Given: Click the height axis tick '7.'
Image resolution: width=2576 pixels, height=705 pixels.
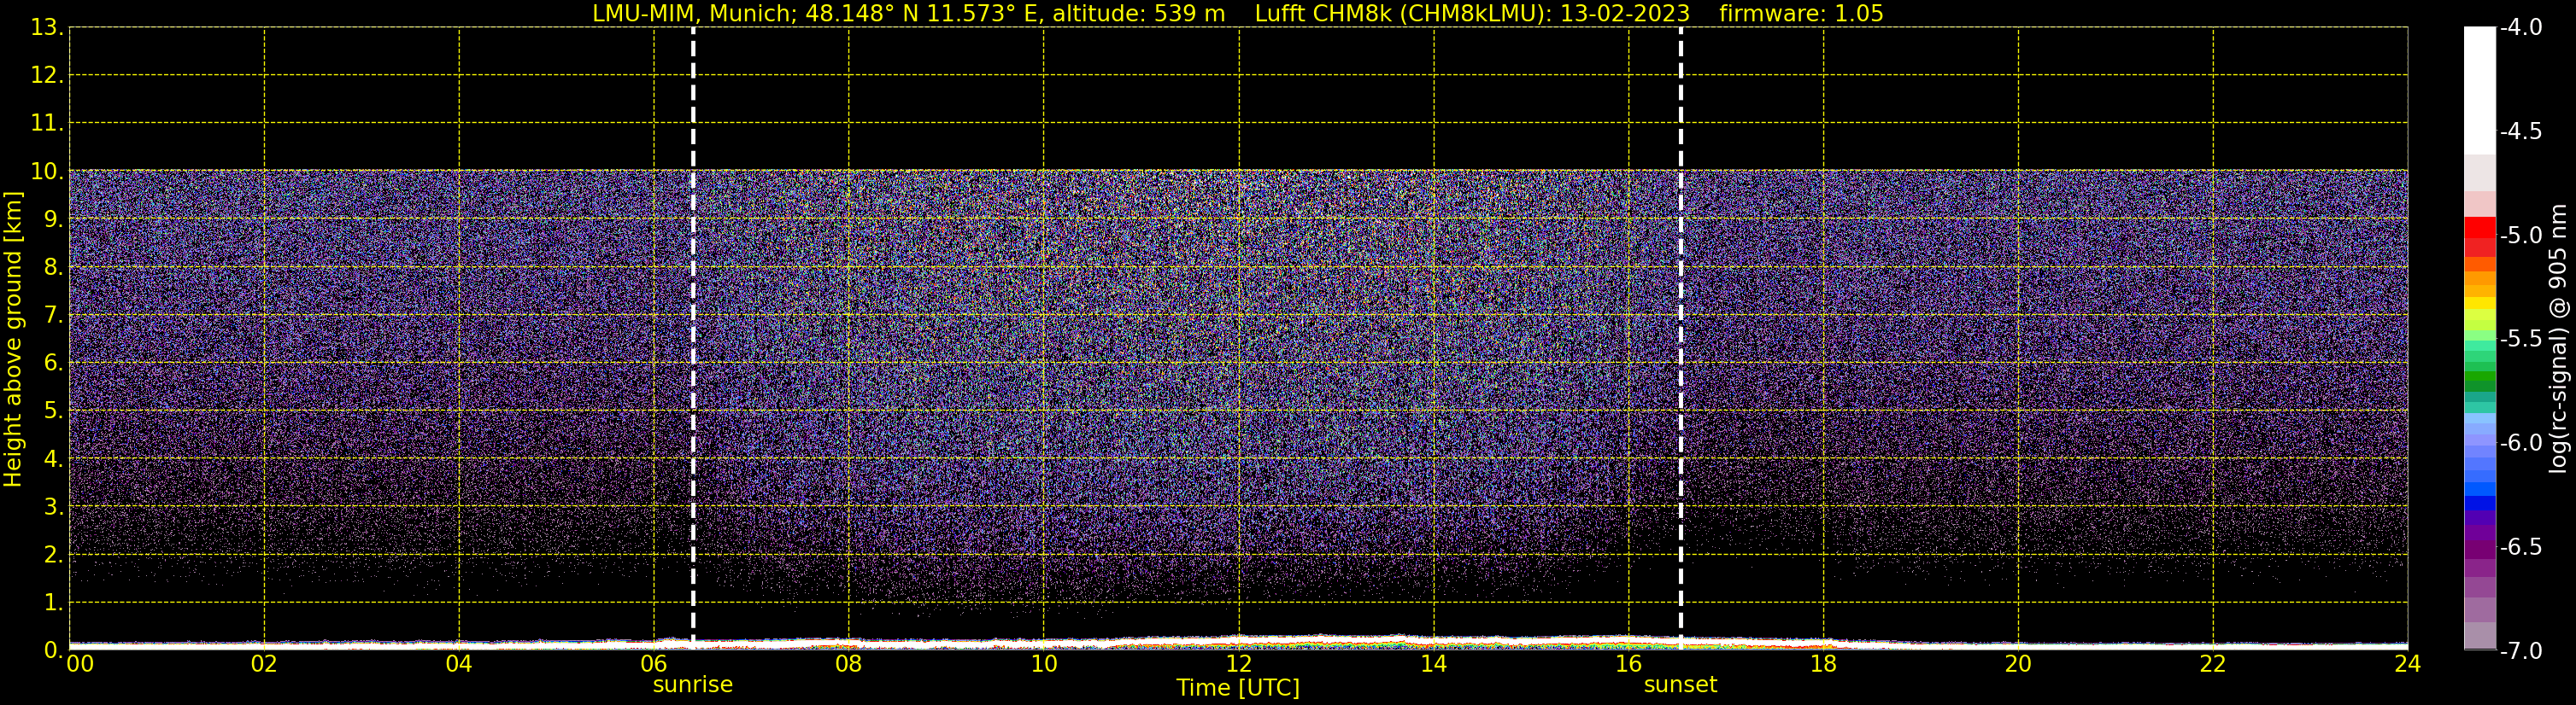Looking at the screenshot, I should pyautogui.click(x=53, y=316).
